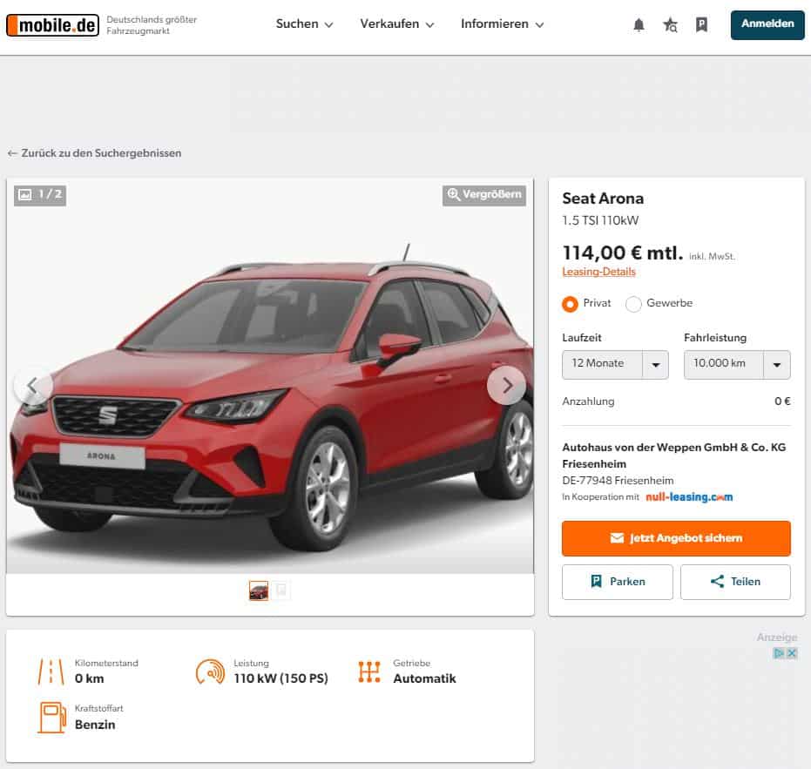Click the Getriebe gearshift icon
Screen dimensions: 811x769
[369, 671]
